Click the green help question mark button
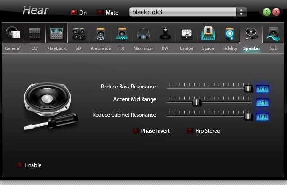 267,12
